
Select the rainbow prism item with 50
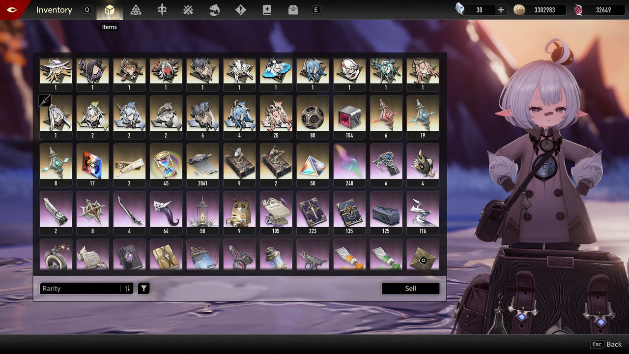pyautogui.click(x=312, y=165)
